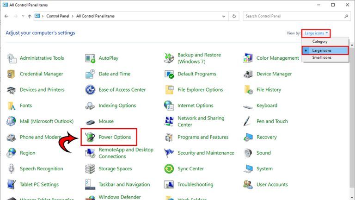This screenshot has height=200, width=355.
Task: Open Taskbar and Navigation link
Action: point(124,185)
